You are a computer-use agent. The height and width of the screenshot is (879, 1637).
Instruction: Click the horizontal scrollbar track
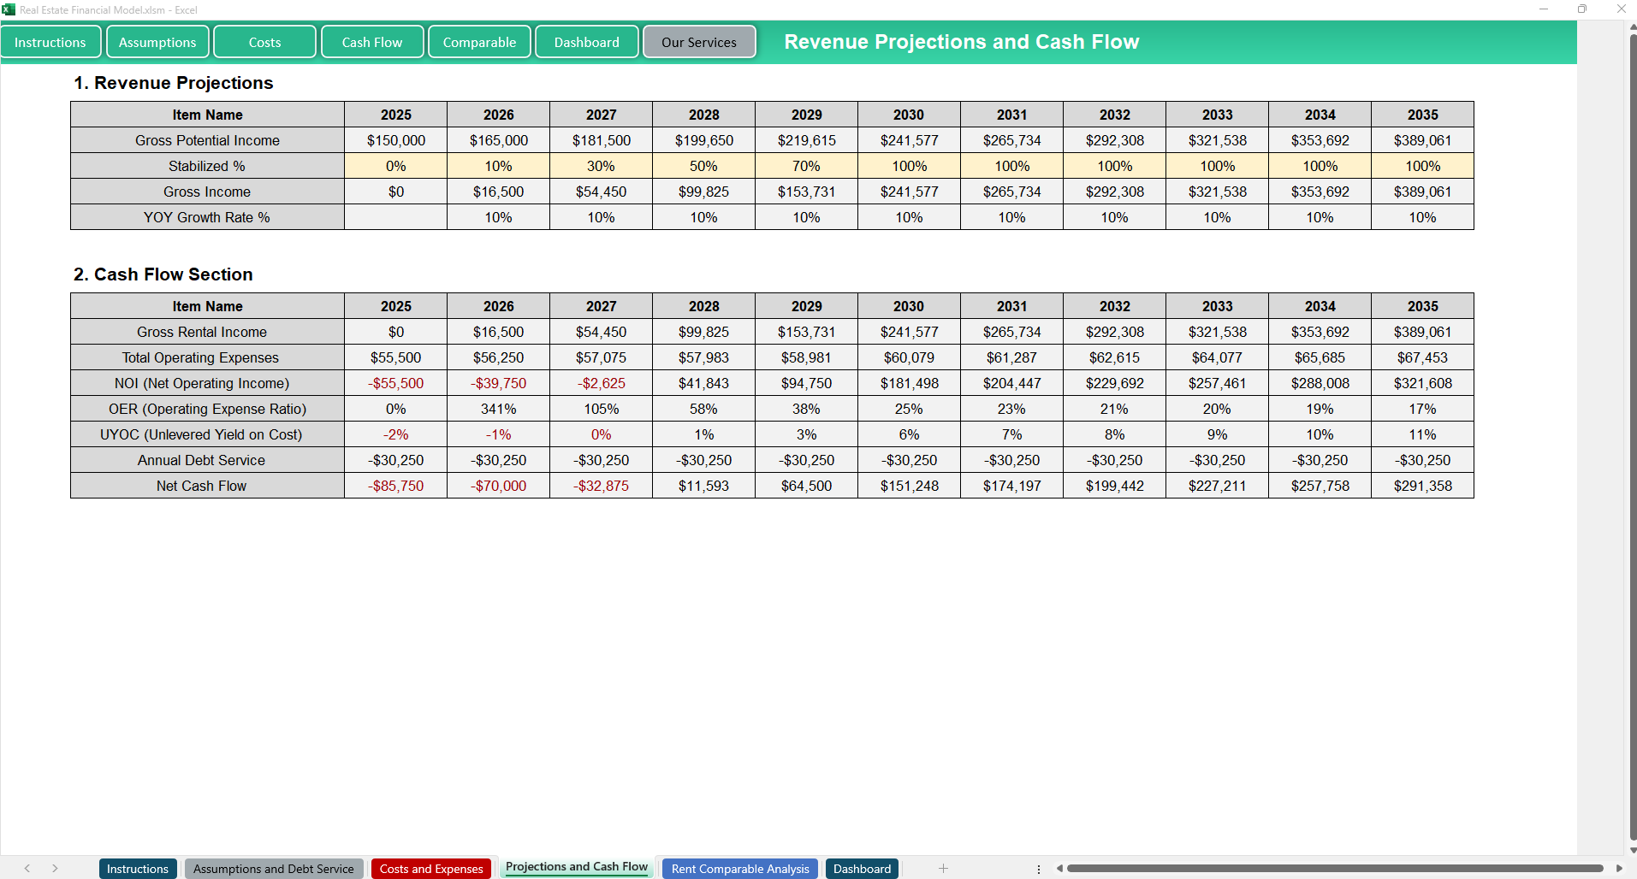click(1335, 869)
